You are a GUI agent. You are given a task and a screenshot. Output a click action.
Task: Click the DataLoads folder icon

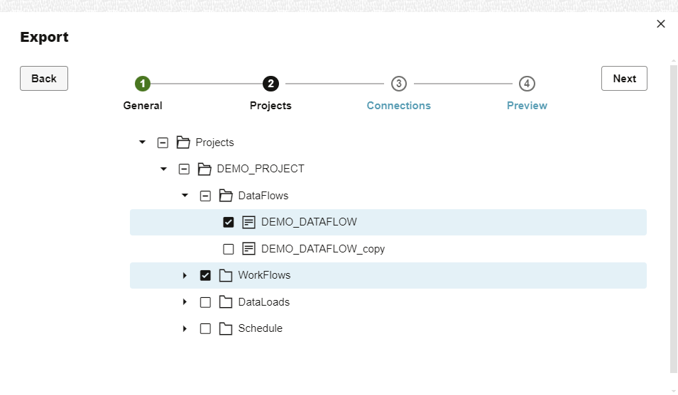pyautogui.click(x=226, y=302)
